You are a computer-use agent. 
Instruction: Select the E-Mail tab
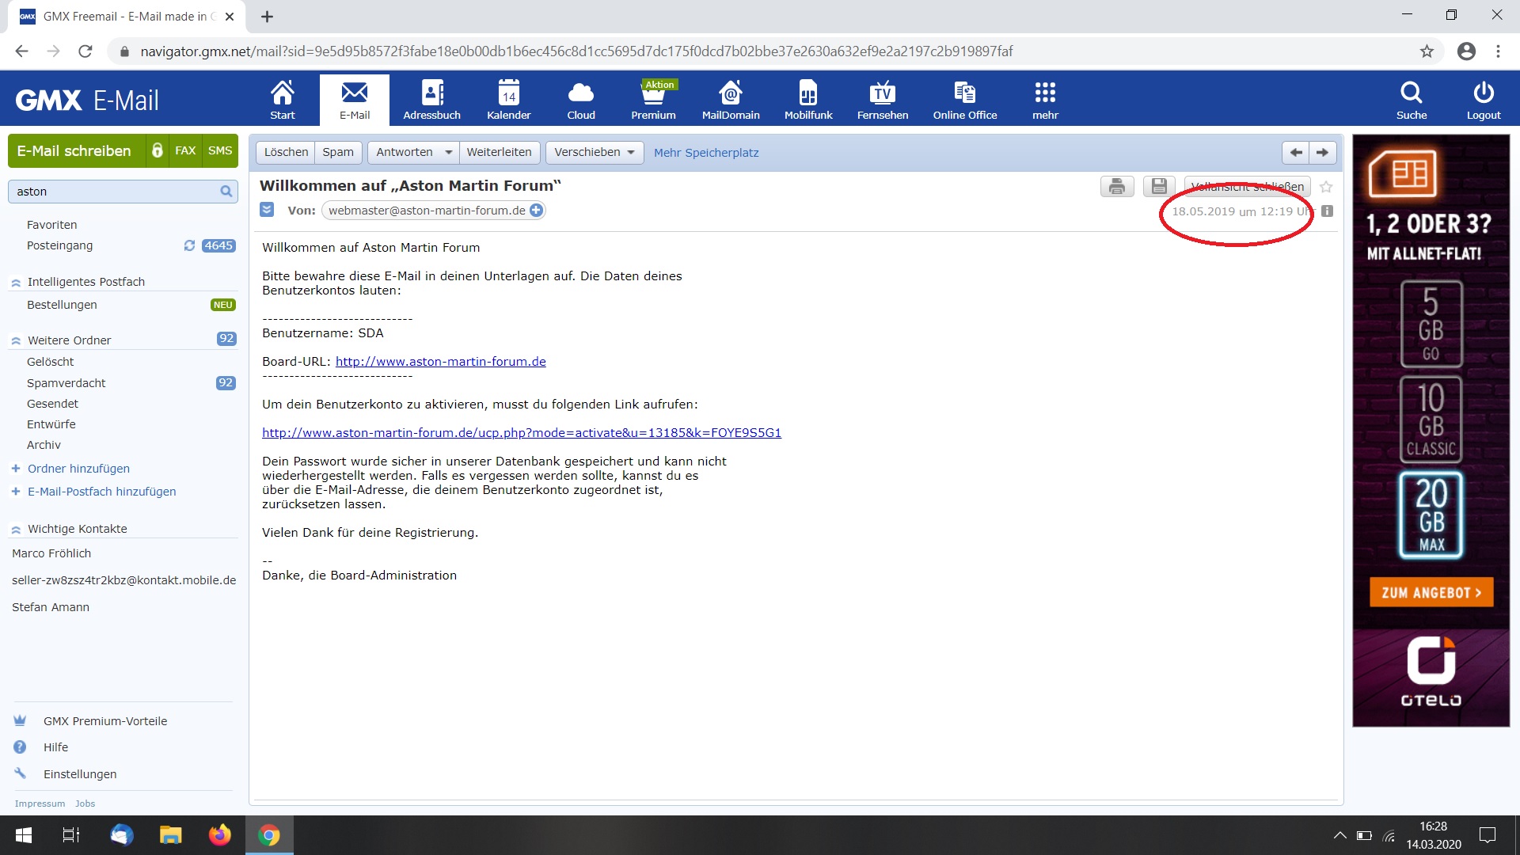tap(355, 100)
